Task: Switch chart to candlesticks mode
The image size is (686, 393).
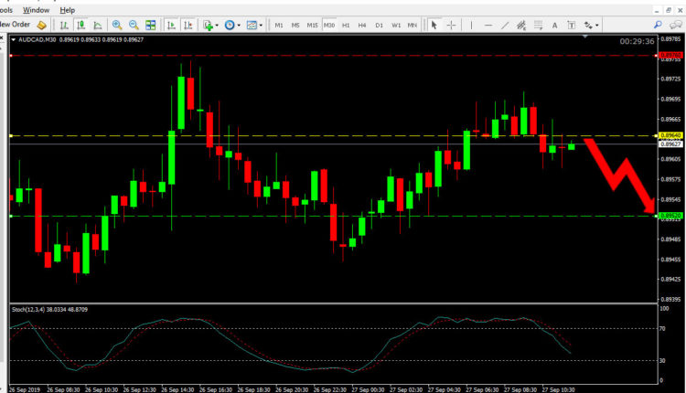Action: [80, 26]
